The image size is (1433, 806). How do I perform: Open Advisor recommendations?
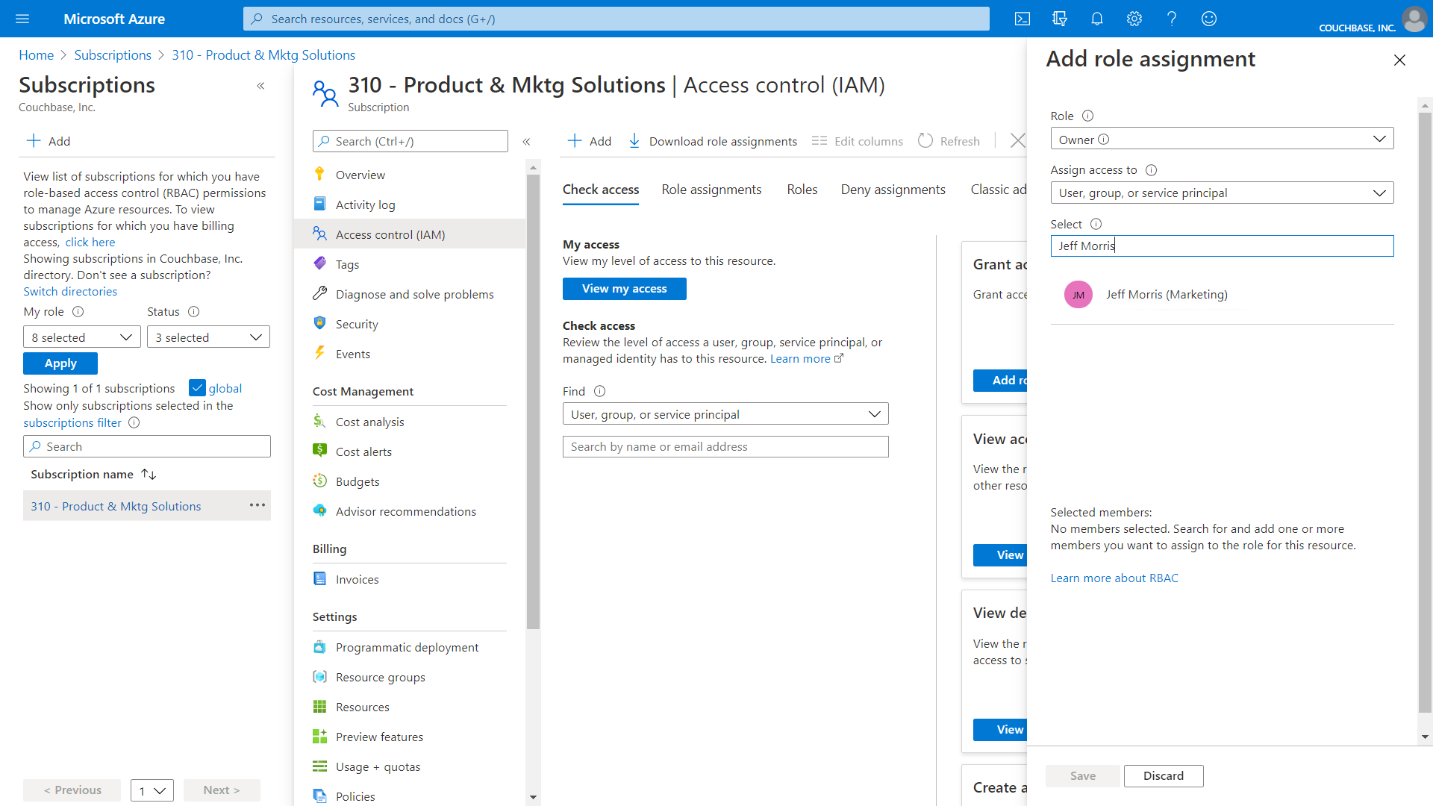pos(405,510)
